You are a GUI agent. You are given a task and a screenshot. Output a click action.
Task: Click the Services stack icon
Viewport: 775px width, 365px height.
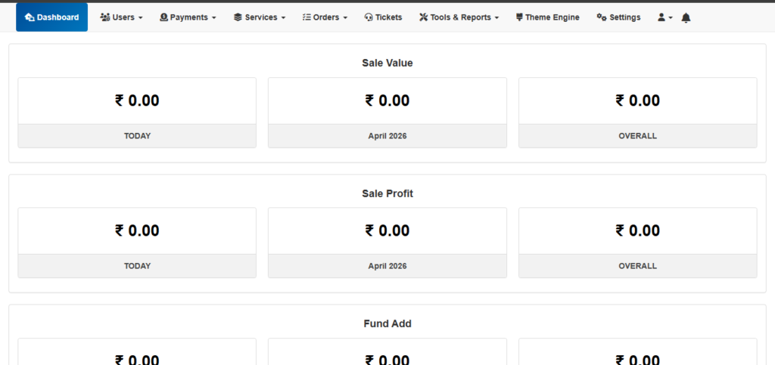click(x=238, y=17)
